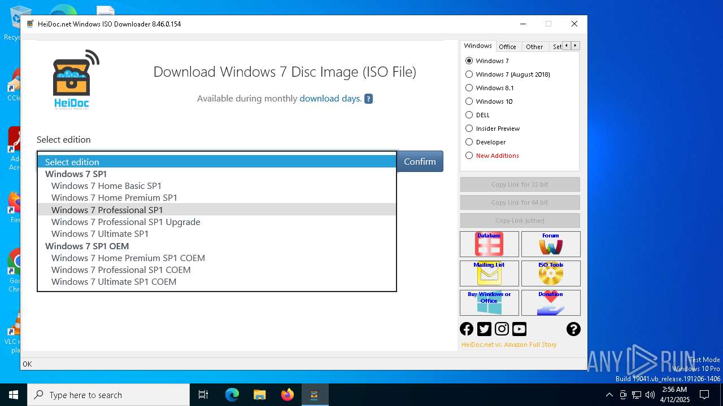Open Windows Start menu
723x406 pixels.
(x=14, y=395)
